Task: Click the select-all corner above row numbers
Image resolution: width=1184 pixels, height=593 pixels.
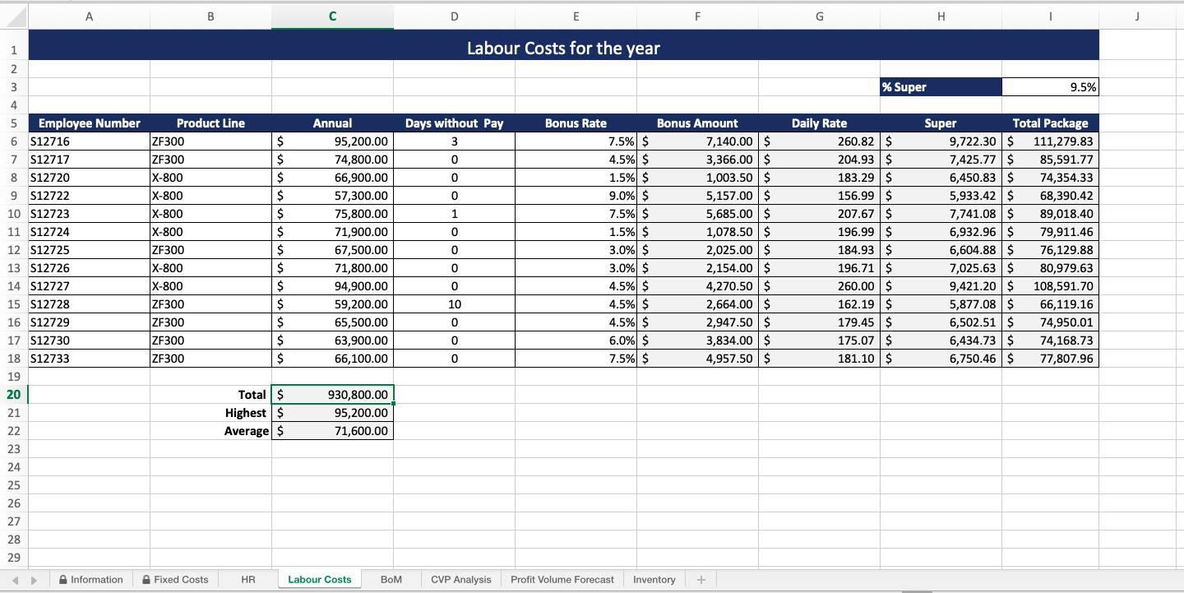Action: [x=13, y=15]
